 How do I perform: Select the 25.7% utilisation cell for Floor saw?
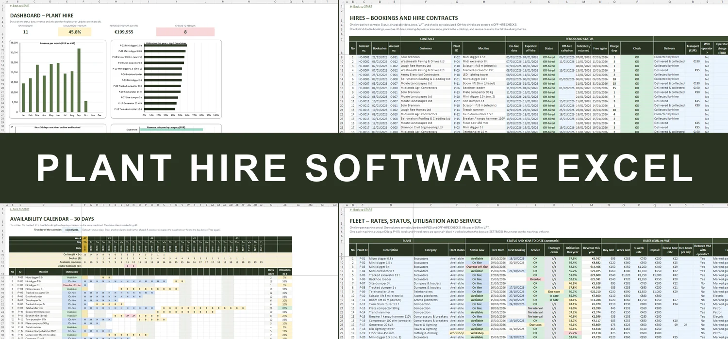coord(573,333)
